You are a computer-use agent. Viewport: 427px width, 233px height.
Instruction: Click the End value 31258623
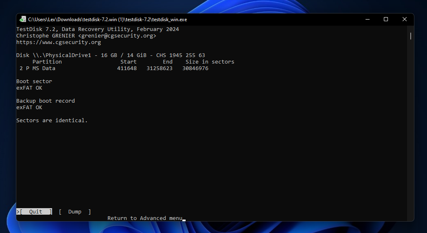[x=160, y=68]
